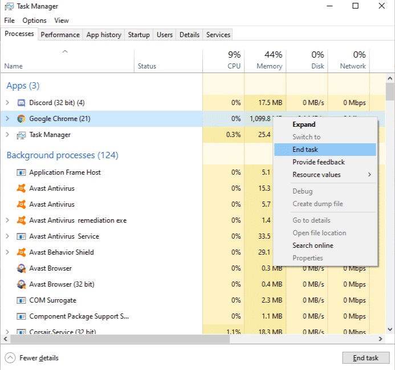
Task: Click the Task Manager title bar icon
Action: (9, 6)
